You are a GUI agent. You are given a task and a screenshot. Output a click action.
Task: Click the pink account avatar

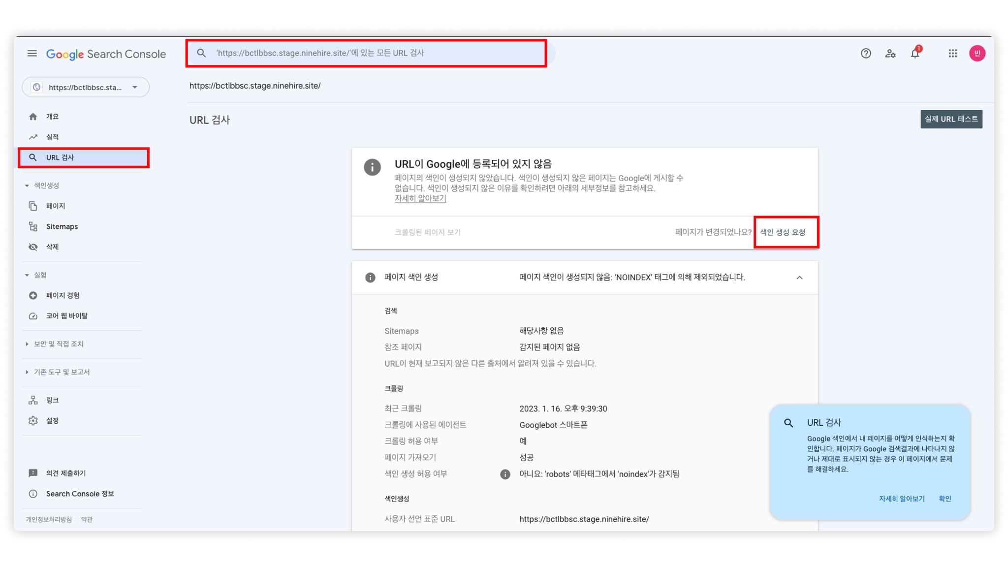[x=977, y=53]
